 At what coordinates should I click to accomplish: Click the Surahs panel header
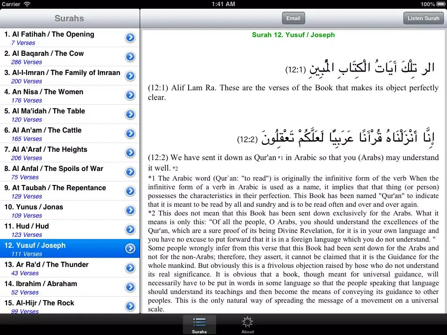pos(69,18)
